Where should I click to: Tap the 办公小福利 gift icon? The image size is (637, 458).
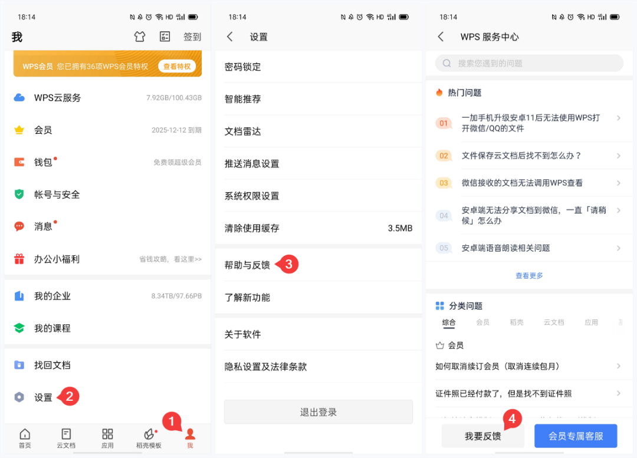[19, 259]
